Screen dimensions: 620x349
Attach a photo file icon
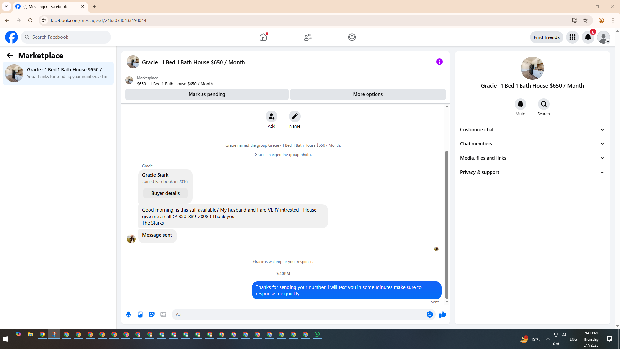[x=140, y=314]
